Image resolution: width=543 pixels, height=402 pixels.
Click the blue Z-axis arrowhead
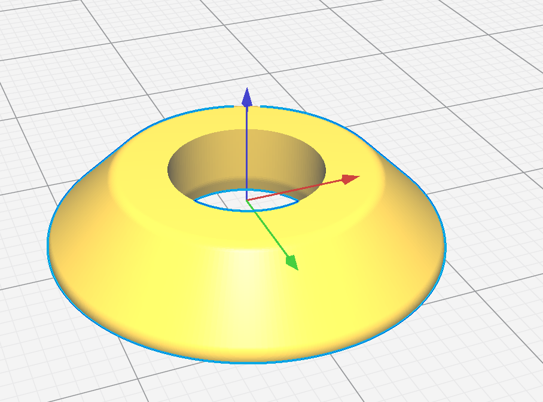point(246,98)
